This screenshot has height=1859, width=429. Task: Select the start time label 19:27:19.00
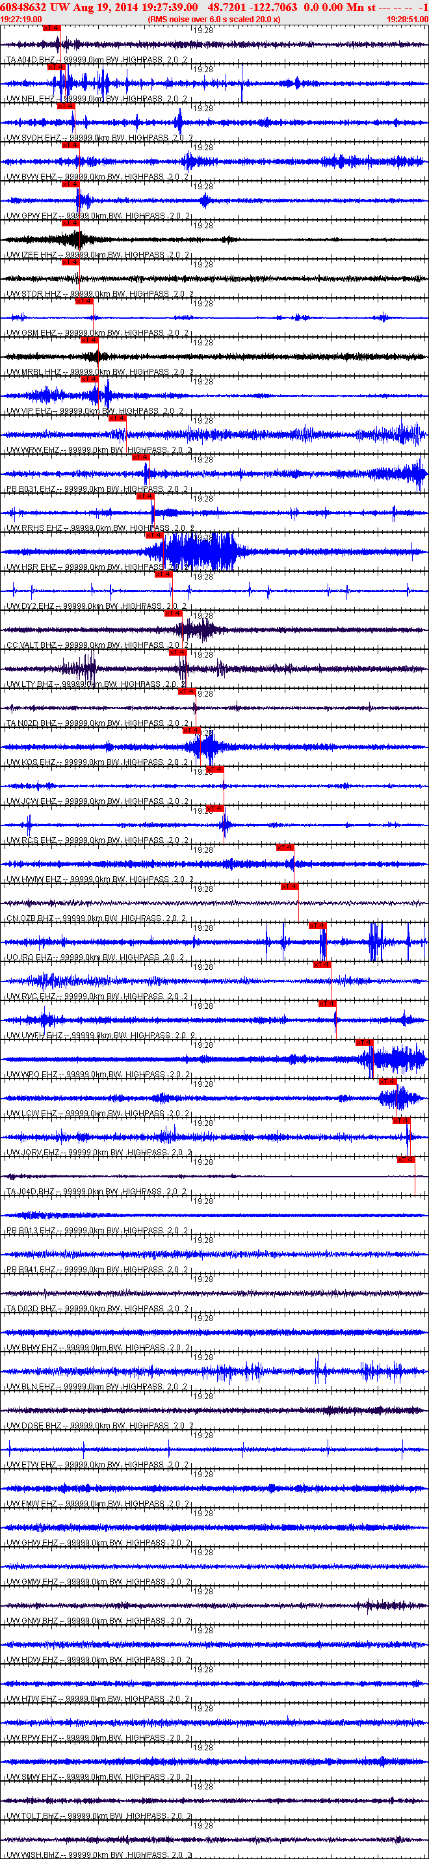[21, 20]
